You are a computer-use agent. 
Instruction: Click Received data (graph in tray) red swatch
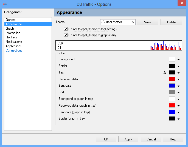coord(172,105)
